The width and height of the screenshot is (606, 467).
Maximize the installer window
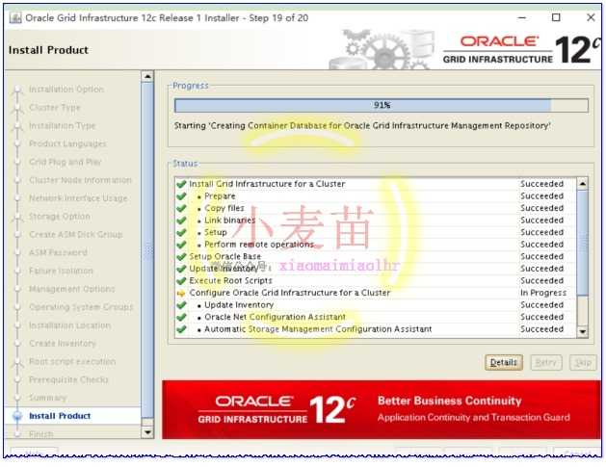556,17
